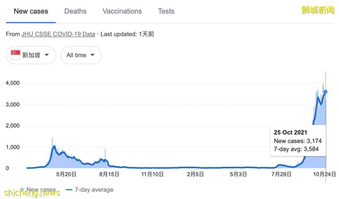Click the chevron arrow beside 新加坡

[x=47, y=55]
